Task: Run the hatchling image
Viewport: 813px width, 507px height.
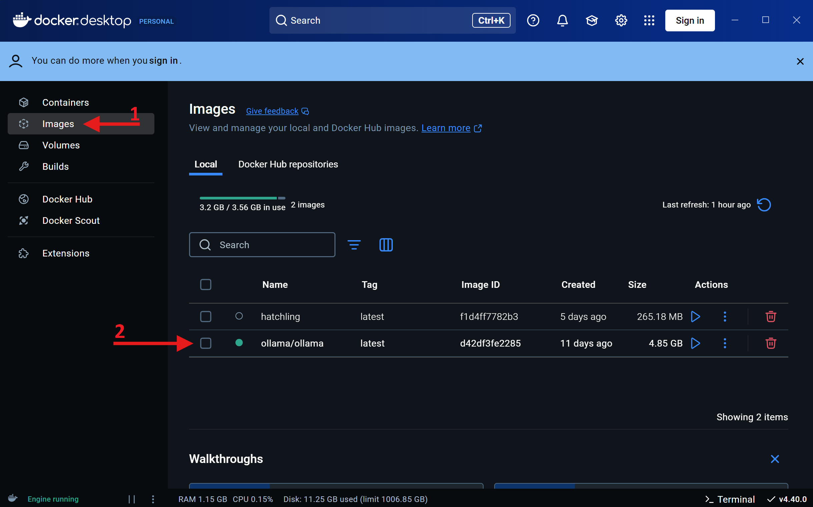Action: (695, 317)
